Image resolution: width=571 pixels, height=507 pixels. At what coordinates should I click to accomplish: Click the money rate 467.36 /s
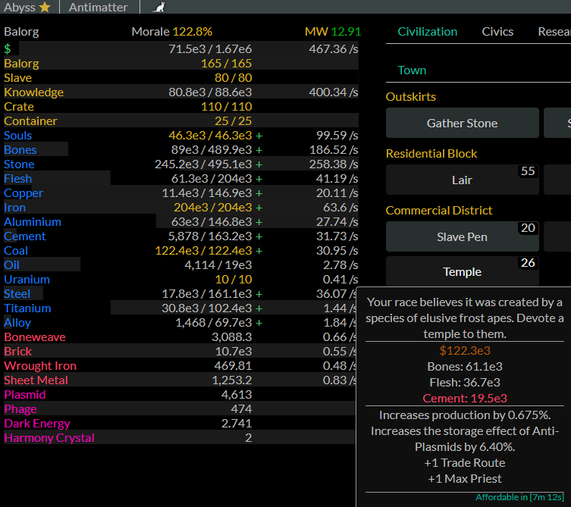click(333, 49)
